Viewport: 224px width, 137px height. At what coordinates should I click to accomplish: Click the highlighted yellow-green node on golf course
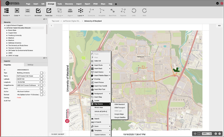83,58
